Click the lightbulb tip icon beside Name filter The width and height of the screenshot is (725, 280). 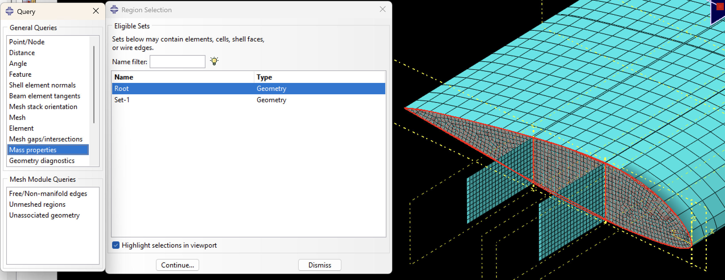[x=214, y=61]
